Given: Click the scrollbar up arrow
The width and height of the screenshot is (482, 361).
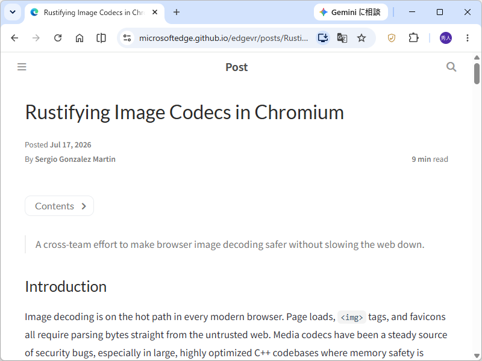Looking at the screenshot, I should click(477, 57).
